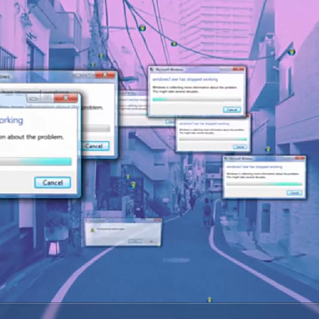Click progress bar in dialog with hidden title bar
This screenshot has height=319, width=319.
pyautogui.click(x=213, y=139)
